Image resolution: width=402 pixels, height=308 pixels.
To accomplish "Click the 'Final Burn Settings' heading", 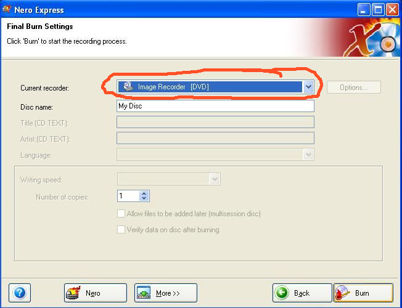I will 40,26.
